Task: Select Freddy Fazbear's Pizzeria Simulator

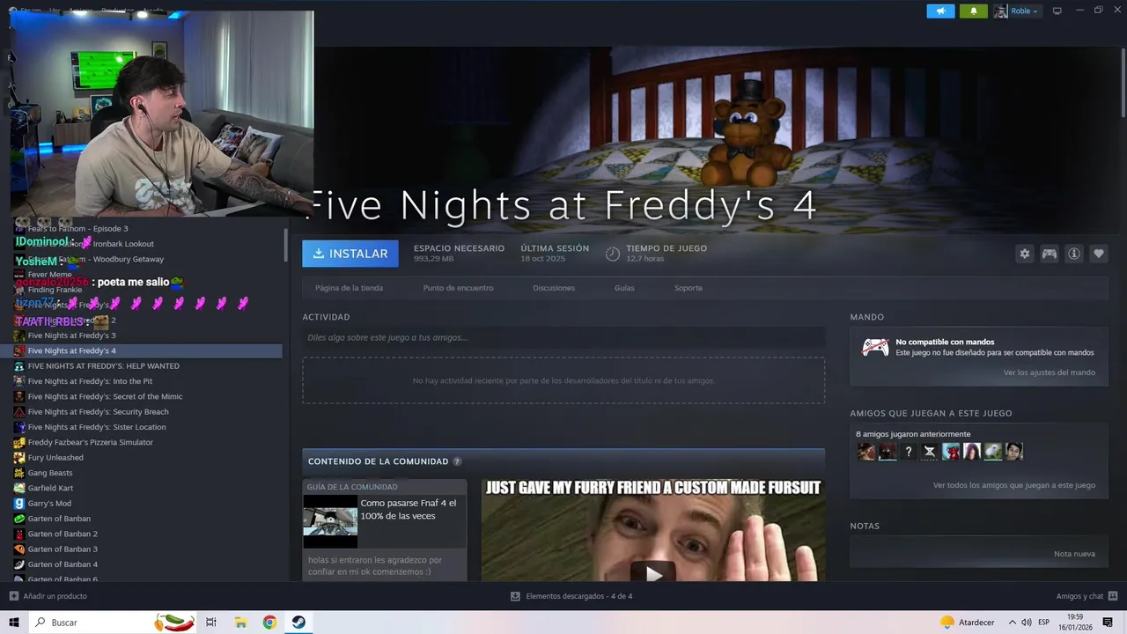Action: (90, 442)
